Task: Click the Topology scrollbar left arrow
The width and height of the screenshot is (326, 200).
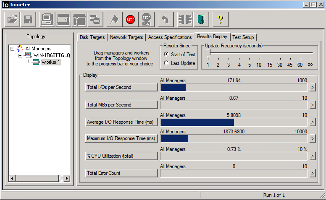Action: [x=12, y=179]
